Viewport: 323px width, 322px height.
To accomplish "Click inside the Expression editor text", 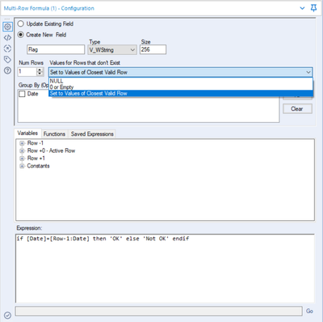I will click(103, 239).
